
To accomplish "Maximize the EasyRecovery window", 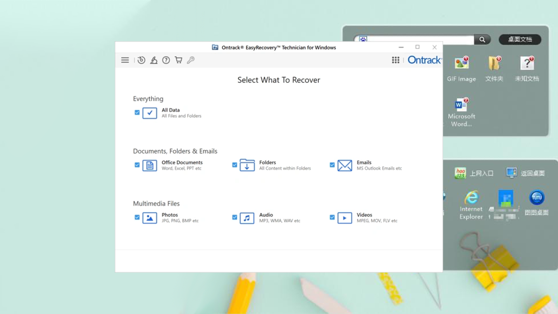I will (417, 47).
